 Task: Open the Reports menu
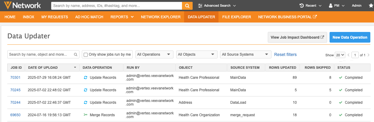point(122,17)
